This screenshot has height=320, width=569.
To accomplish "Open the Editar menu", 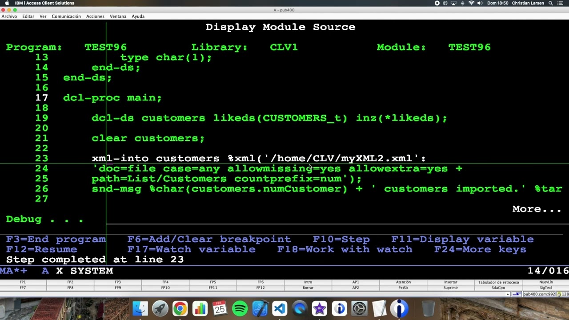I will (x=28, y=16).
